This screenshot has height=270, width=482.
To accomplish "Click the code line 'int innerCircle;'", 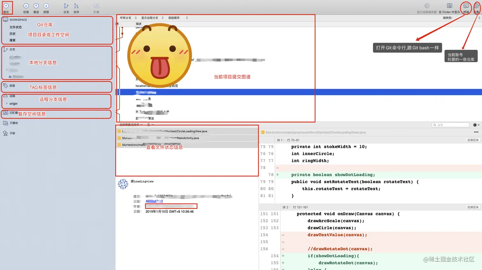I will [x=313, y=154].
